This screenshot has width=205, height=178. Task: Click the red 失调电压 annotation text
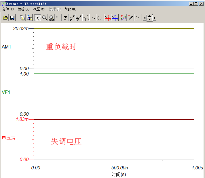click(x=66, y=141)
